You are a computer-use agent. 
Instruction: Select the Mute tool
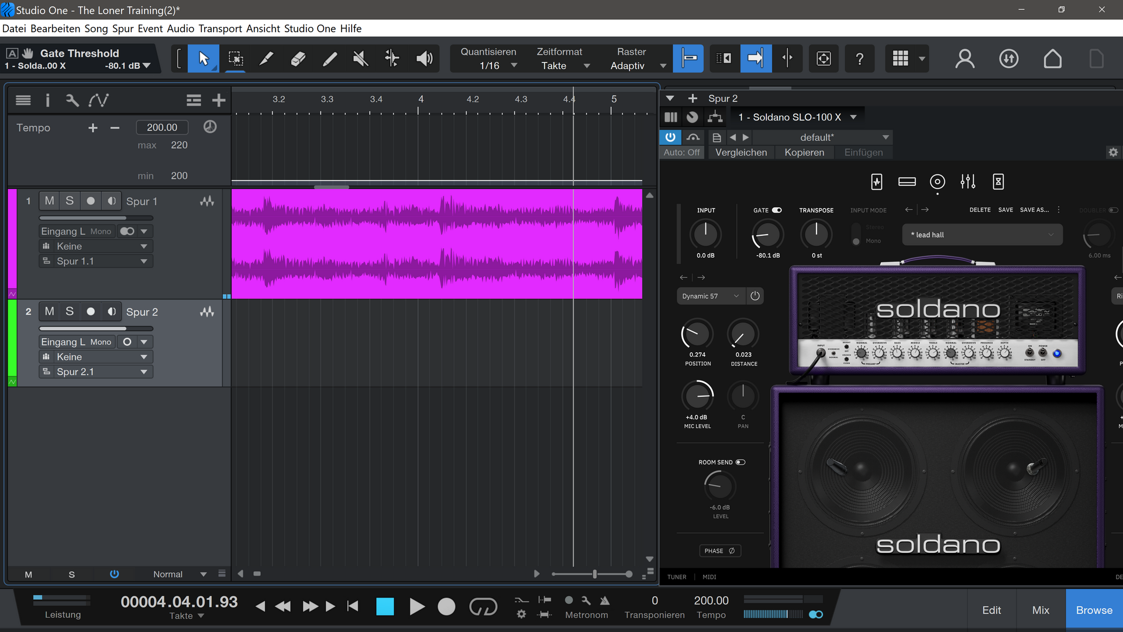(x=361, y=59)
